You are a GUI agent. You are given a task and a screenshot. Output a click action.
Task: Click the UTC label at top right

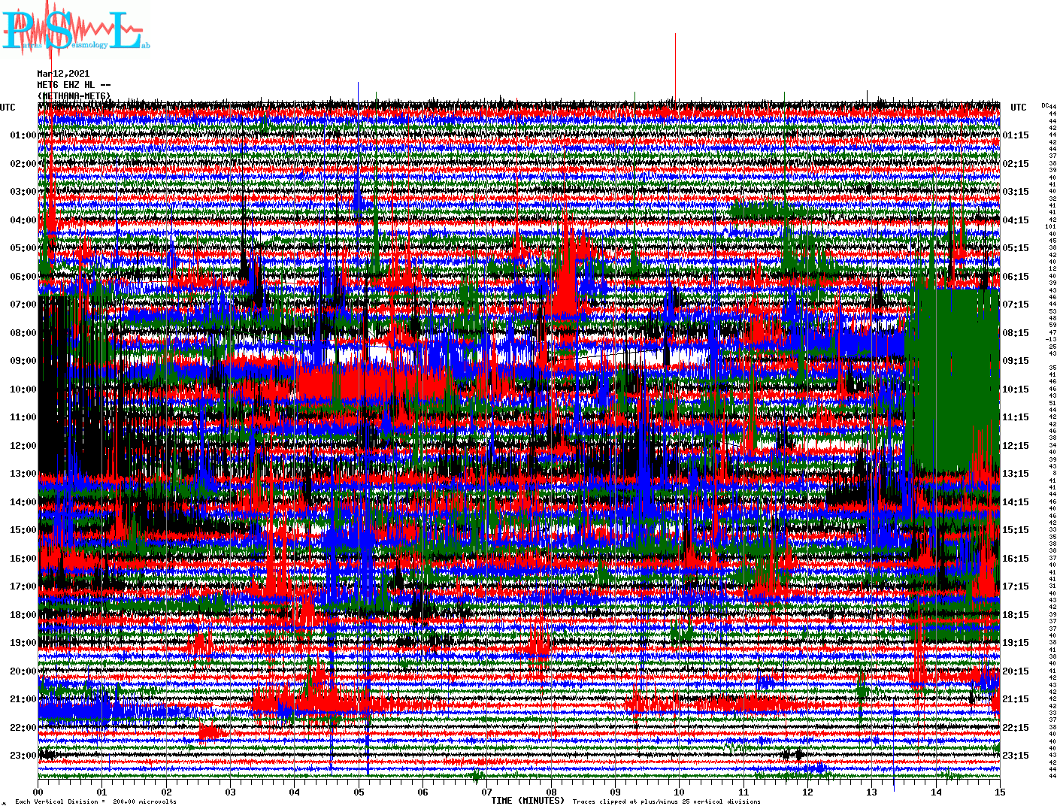point(1018,108)
